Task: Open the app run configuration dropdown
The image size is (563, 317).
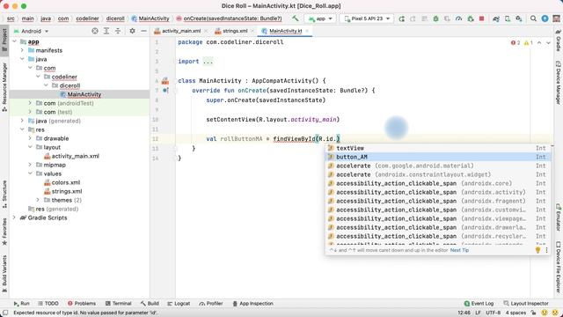Action: pyautogui.click(x=320, y=18)
